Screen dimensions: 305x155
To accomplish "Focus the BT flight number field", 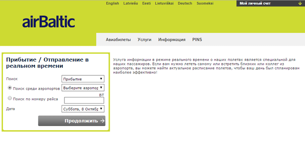I will 84,100.
